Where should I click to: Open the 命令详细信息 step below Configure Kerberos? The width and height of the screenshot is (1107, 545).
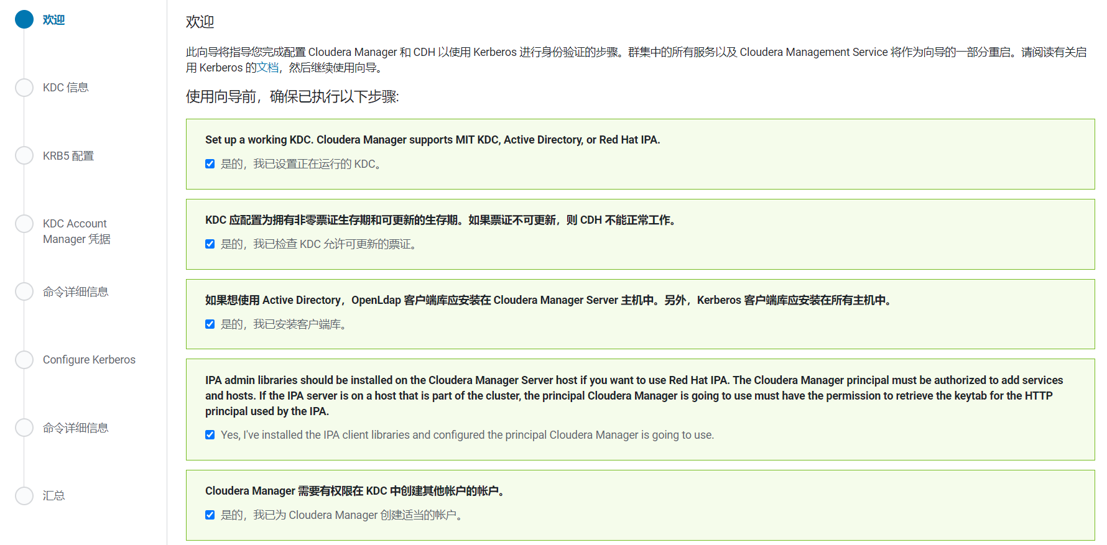coord(75,428)
